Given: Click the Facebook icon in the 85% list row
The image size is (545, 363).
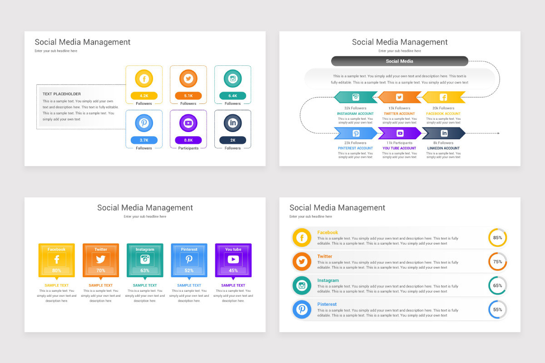Looking at the screenshot, I should [x=302, y=238].
